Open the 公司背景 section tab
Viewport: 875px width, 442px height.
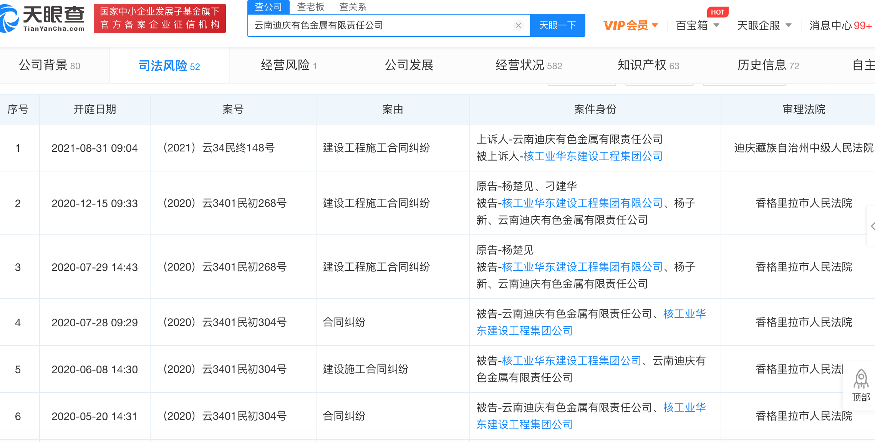[50, 65]
